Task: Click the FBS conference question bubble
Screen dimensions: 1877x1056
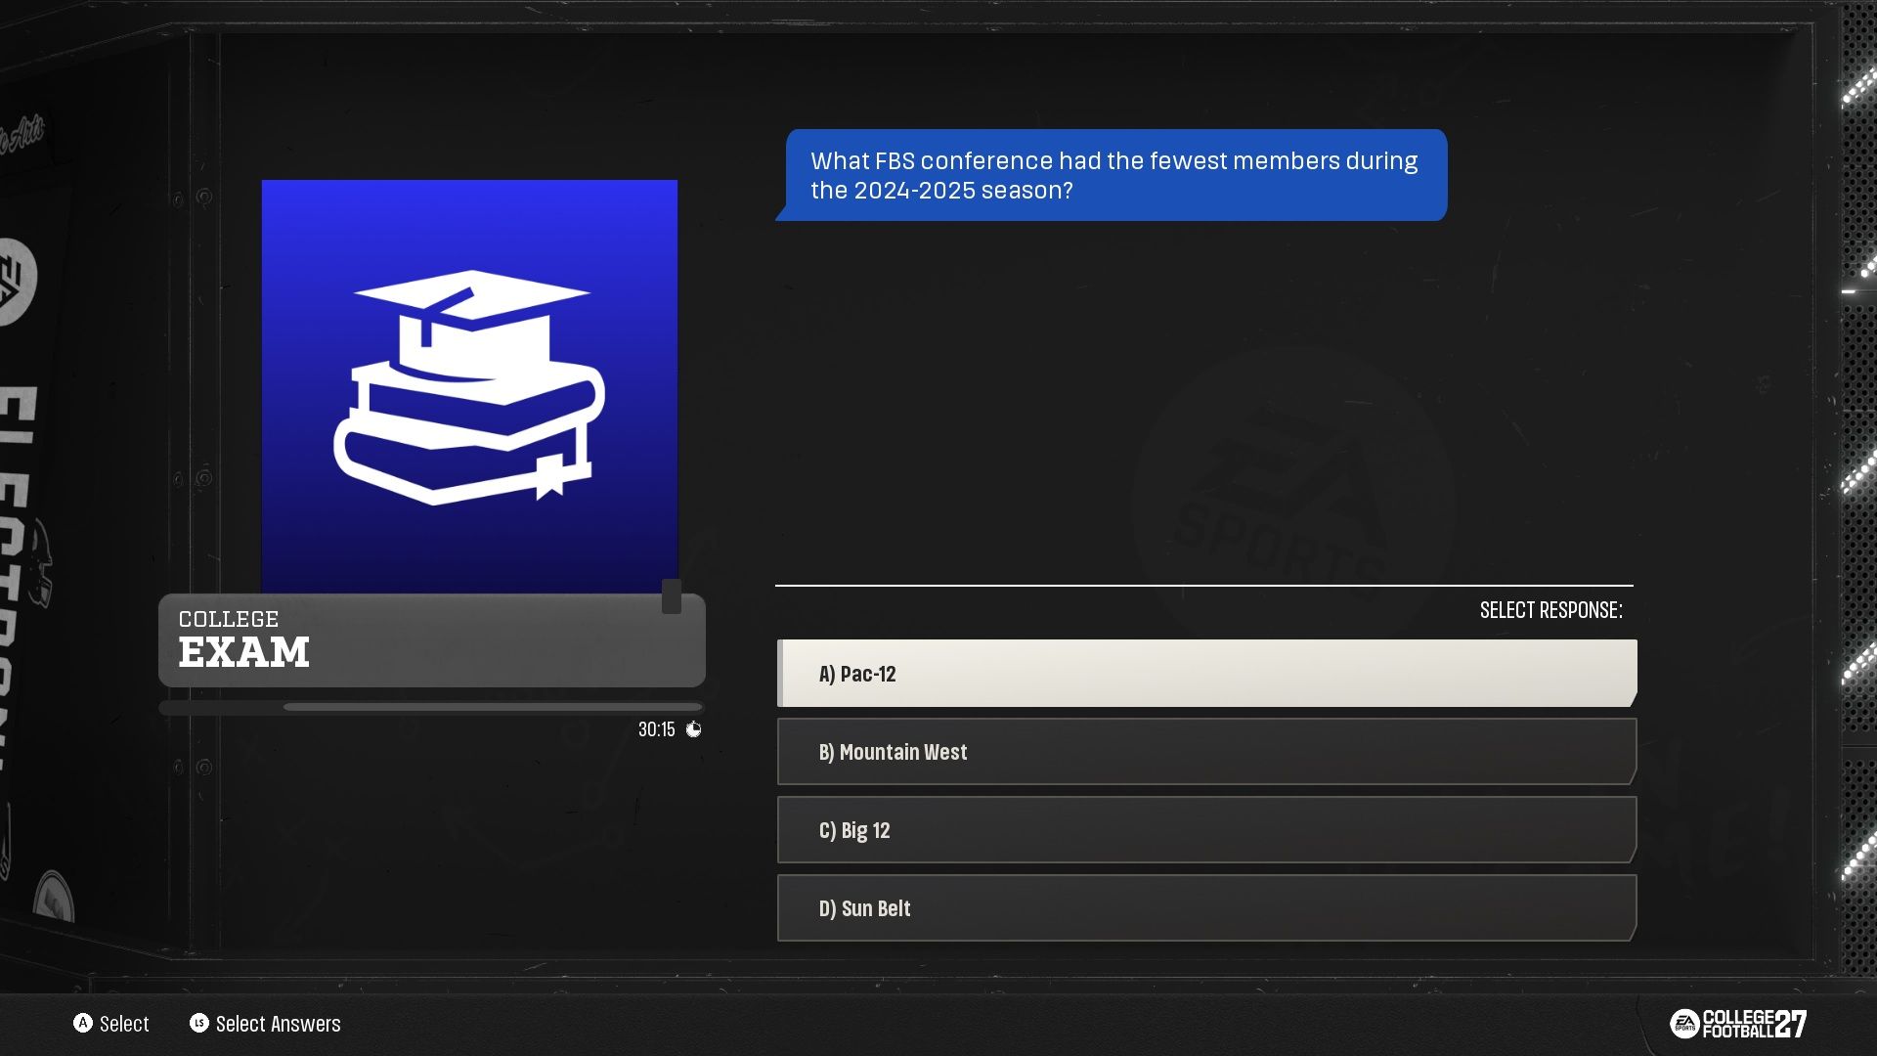Action: point(1112,175)
